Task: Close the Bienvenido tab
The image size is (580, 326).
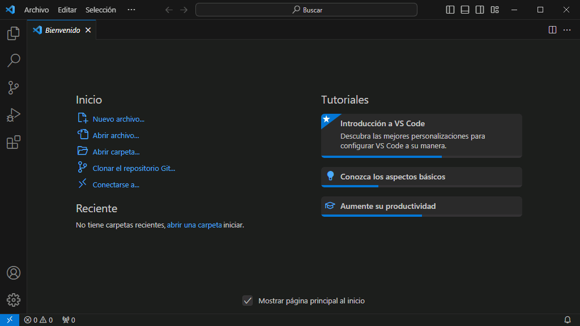Action: [88, 30]
